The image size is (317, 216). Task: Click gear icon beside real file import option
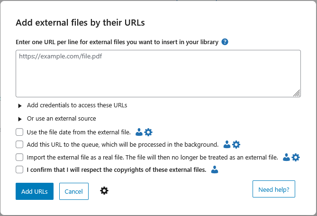pyautogui.click(x=296, y=157)
